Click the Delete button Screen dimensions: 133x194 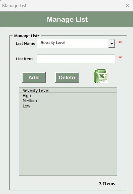pos(67,77)
